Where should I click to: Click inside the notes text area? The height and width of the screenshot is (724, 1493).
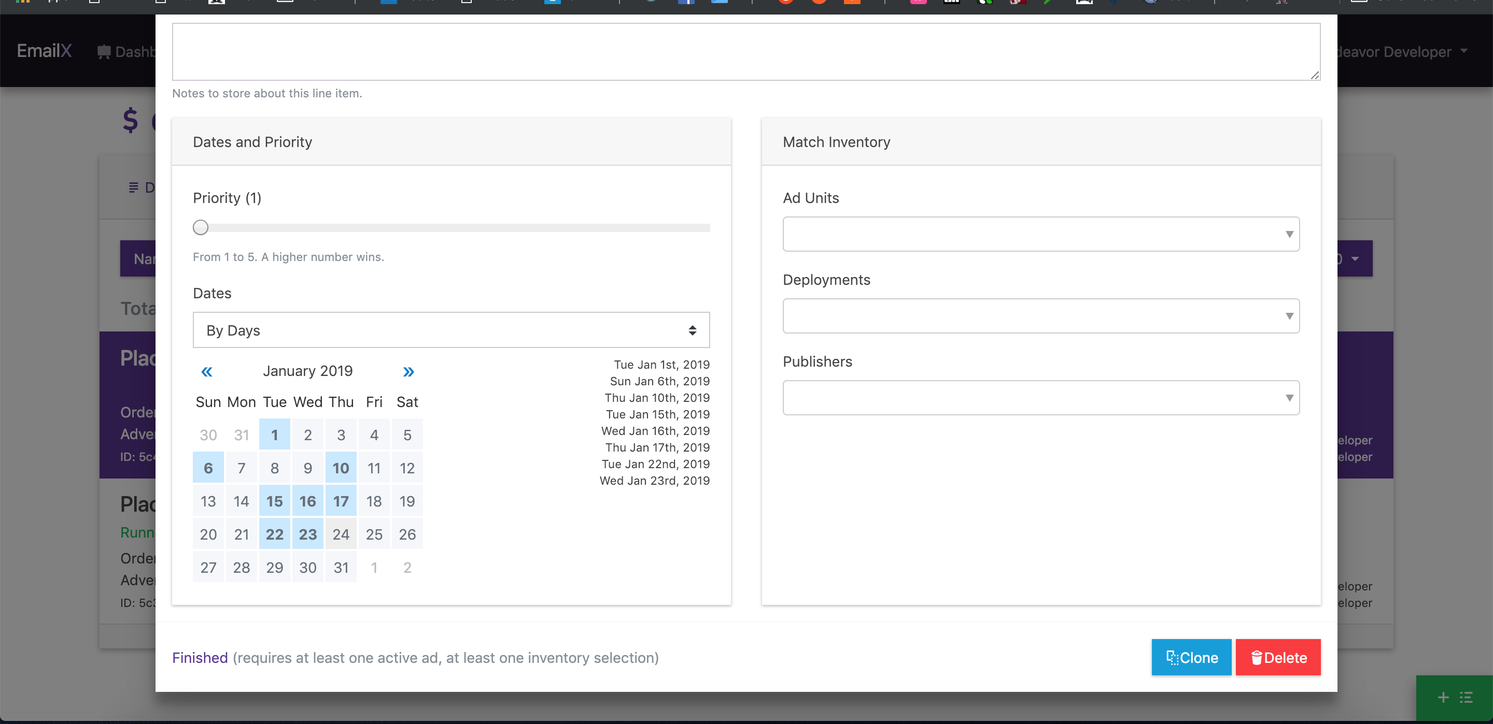coord(745,52)
